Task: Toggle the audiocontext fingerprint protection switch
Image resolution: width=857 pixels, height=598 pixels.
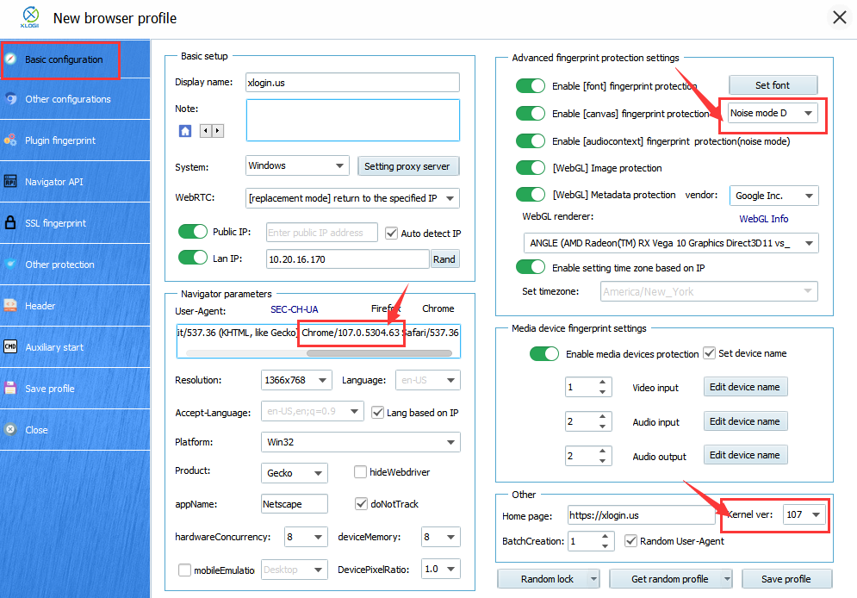Action: click(x=531, y=140)
